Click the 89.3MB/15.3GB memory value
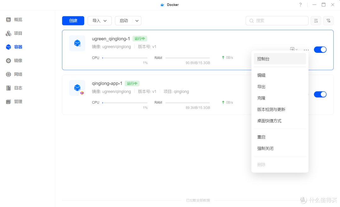Screen dimensions: 340x207 pos(198,108)
